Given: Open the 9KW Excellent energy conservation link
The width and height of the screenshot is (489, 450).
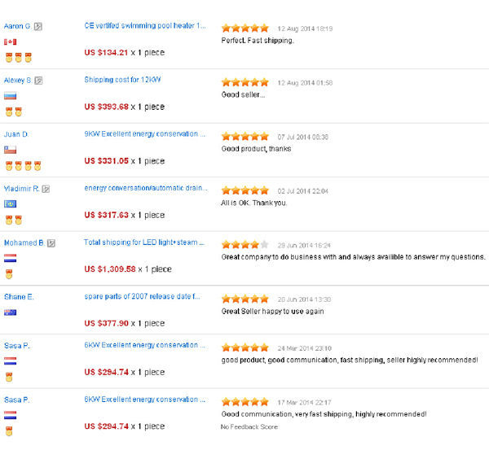Looking at the screenshot, I should [145, 134].
